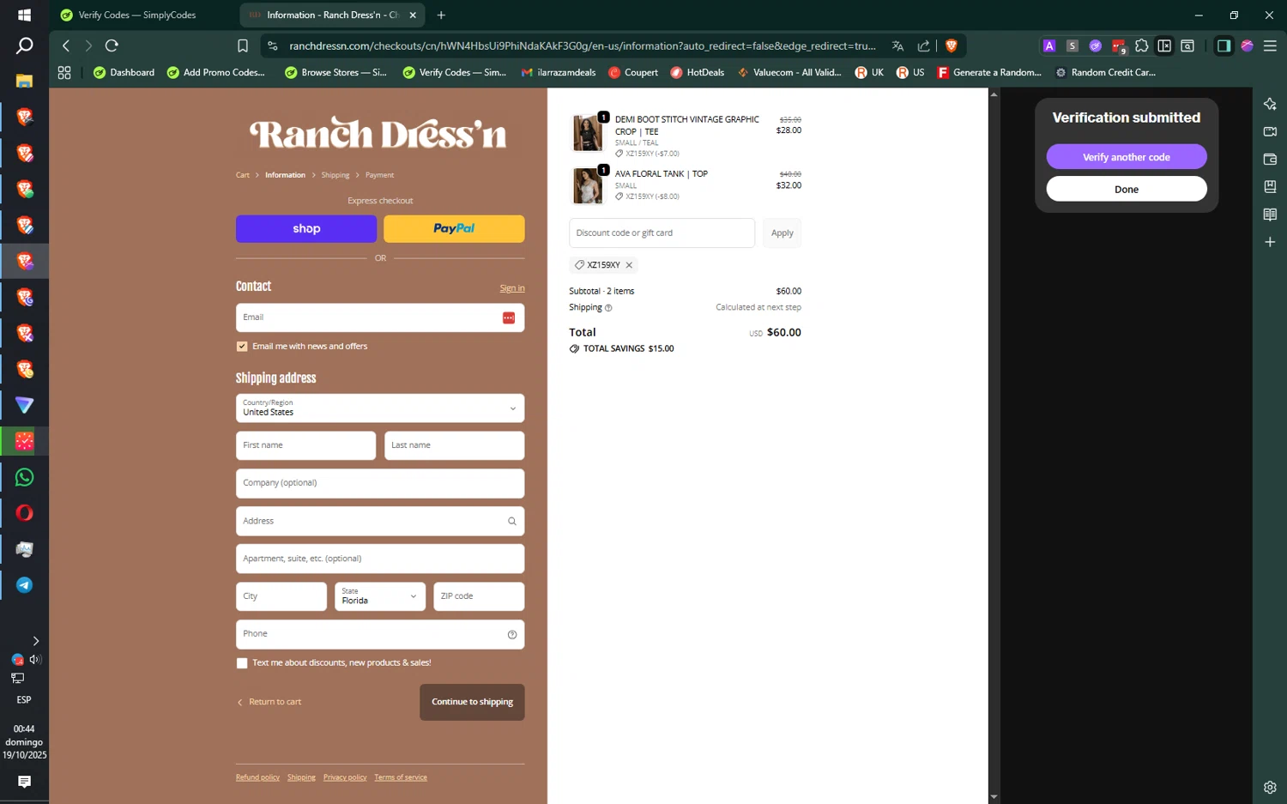1287x804 pixels.
Task: Click the phone field help question icon
Action: pos(511,634)
